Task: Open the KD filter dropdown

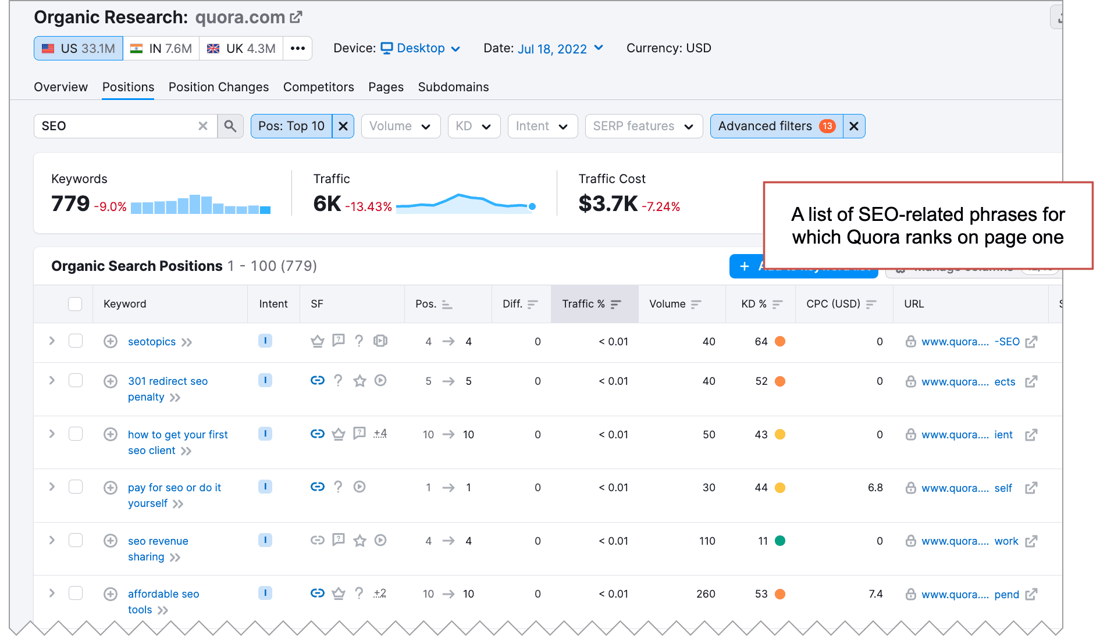Action: pos(474,126)
